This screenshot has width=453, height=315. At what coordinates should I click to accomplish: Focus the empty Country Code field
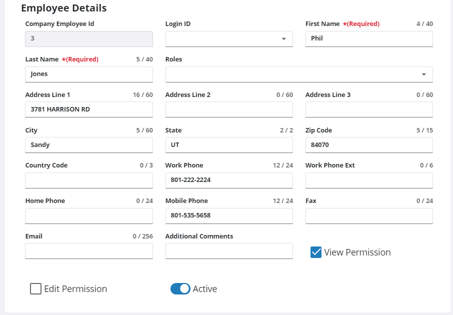[x=89, y=180]
